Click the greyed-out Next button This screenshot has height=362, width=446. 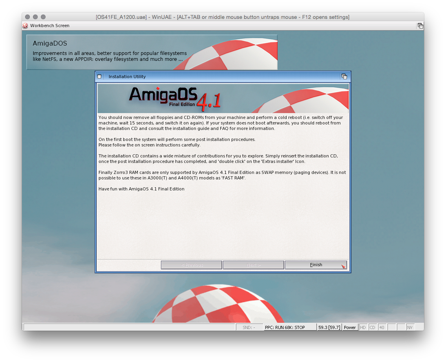click(254, 265)
